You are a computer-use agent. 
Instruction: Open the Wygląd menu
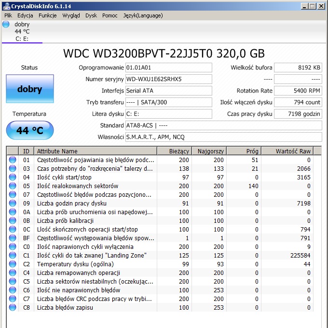(x=71, y=15)
